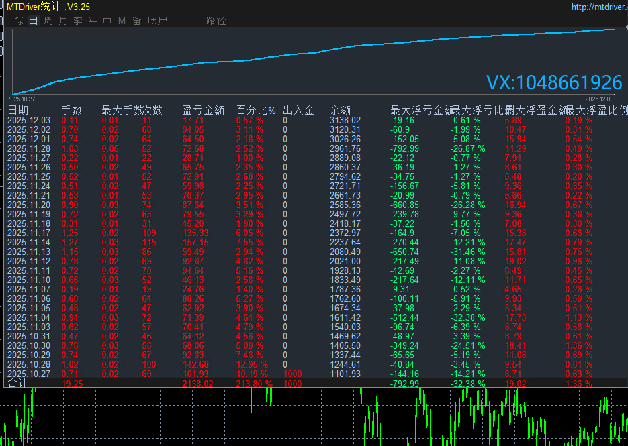
Task: Select the M magic number tab
Action: click(x=122, y=21)
